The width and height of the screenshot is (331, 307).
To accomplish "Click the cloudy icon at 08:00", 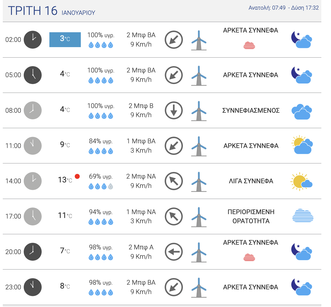I will [x=301, y=112].
